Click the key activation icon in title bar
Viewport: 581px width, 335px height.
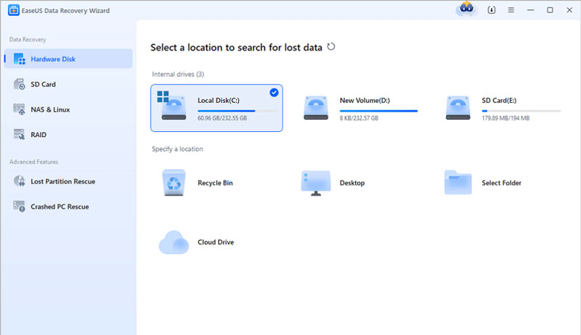[491, 10]
